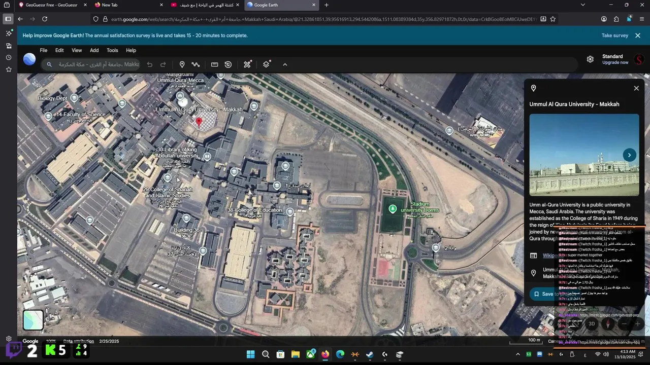Click the Biology Dept map marker

coord(74,98)
